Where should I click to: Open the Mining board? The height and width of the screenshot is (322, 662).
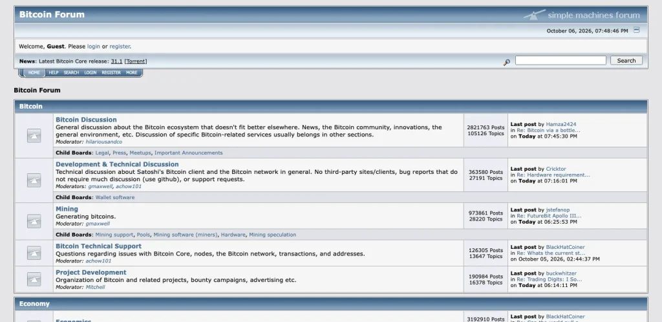coord(67,209)
